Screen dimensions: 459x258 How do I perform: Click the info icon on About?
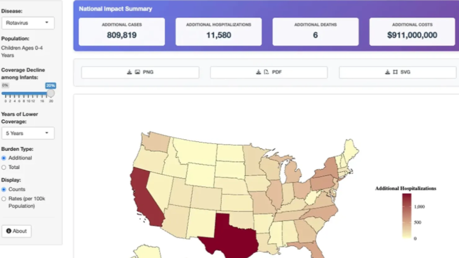click(x=9, y=231)
